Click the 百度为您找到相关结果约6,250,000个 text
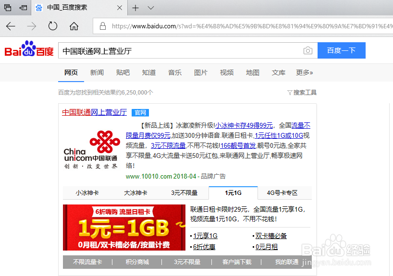The image size is (393, 276). click(x=106, y=93)
